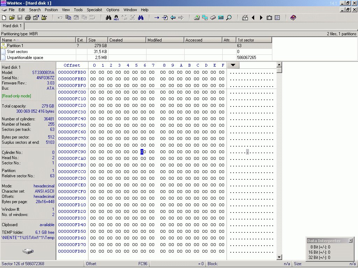Image resolution: width=358 pixels, height=268 pixels.
Task: Open the Edit menu
Action: click(x=22, y=10)
